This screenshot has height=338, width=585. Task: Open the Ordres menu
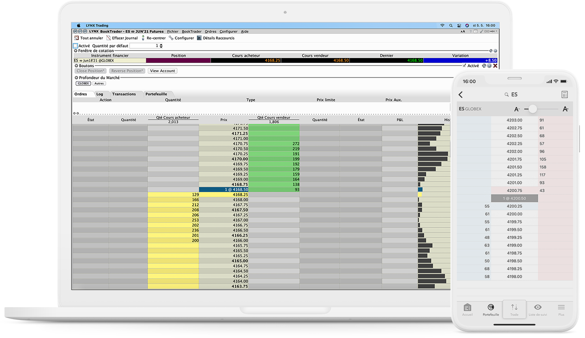click(211, 32)
